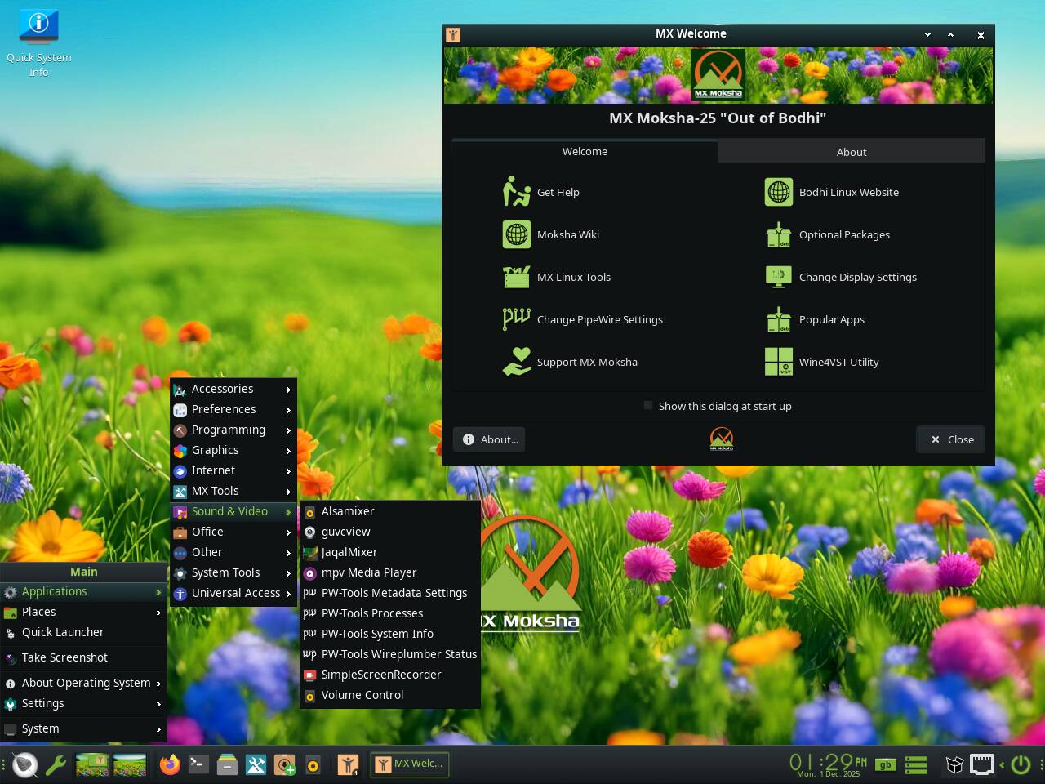Click the power icon in system tray
This screenshot has width=1045, height=784.
[1021, 764]
